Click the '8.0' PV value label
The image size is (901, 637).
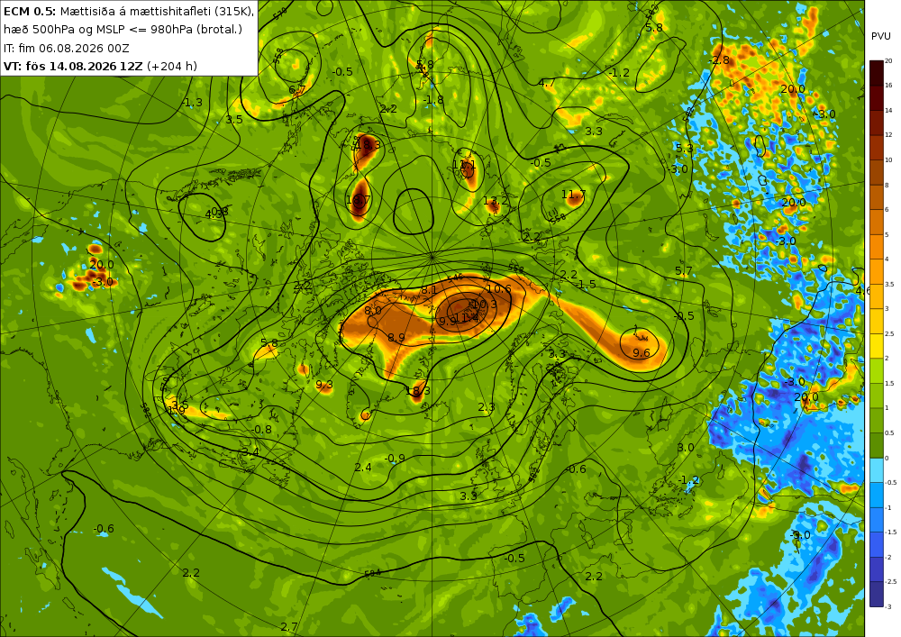tap(373, 310)
